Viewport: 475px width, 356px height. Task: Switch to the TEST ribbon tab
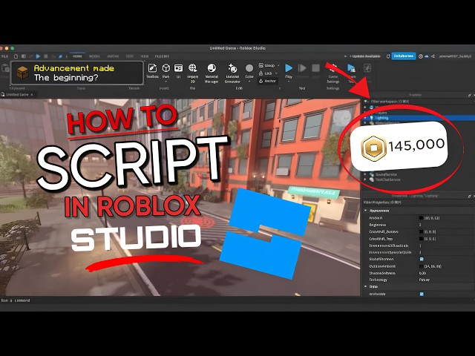click(130, 56)
